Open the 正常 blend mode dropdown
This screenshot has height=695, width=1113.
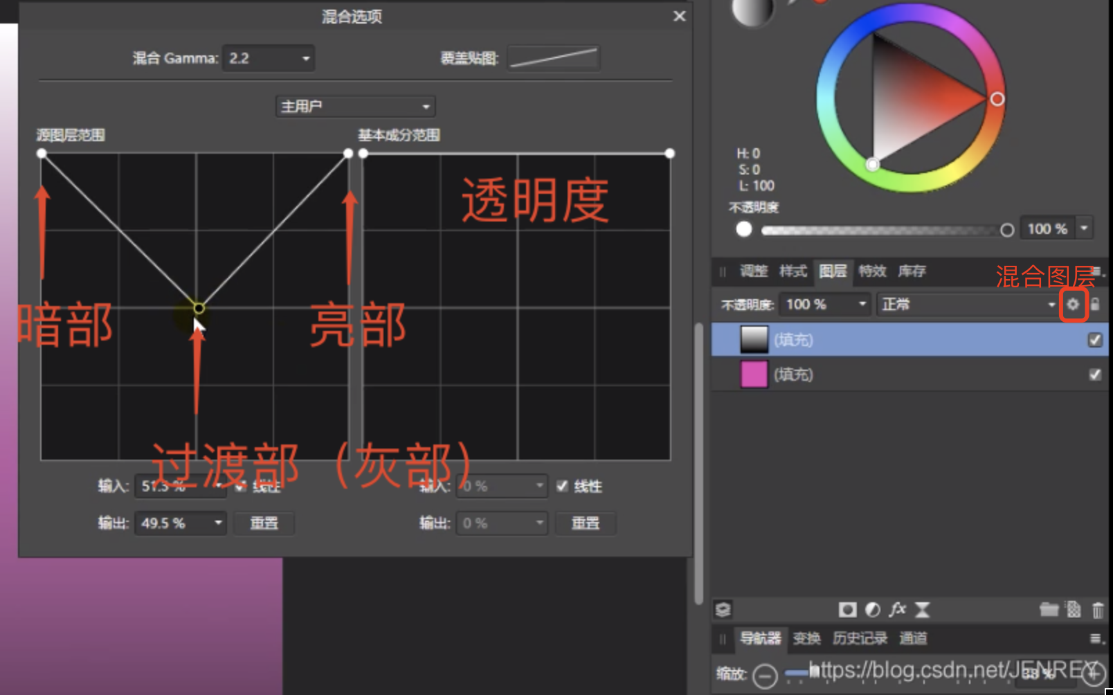coord(968,305)
